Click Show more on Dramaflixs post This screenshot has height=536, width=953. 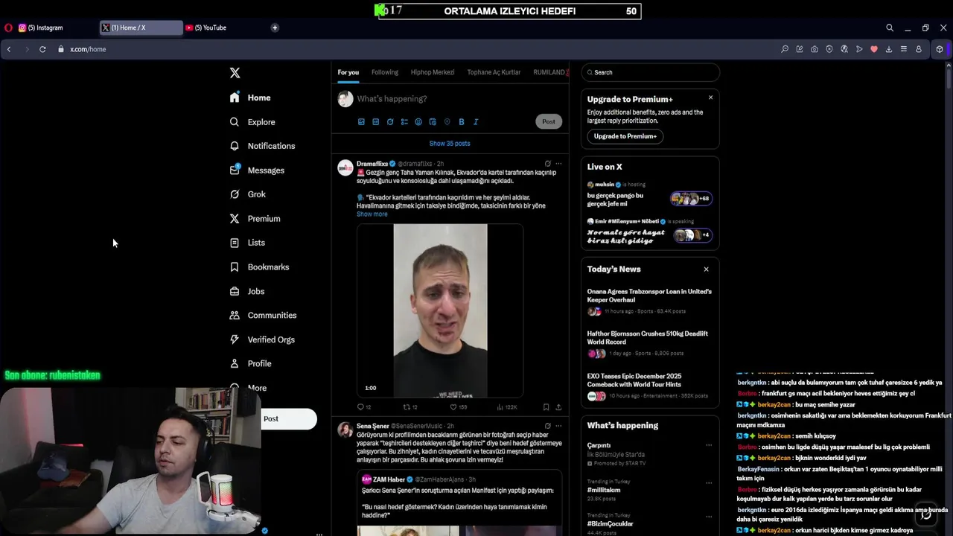tap(372, 214)
